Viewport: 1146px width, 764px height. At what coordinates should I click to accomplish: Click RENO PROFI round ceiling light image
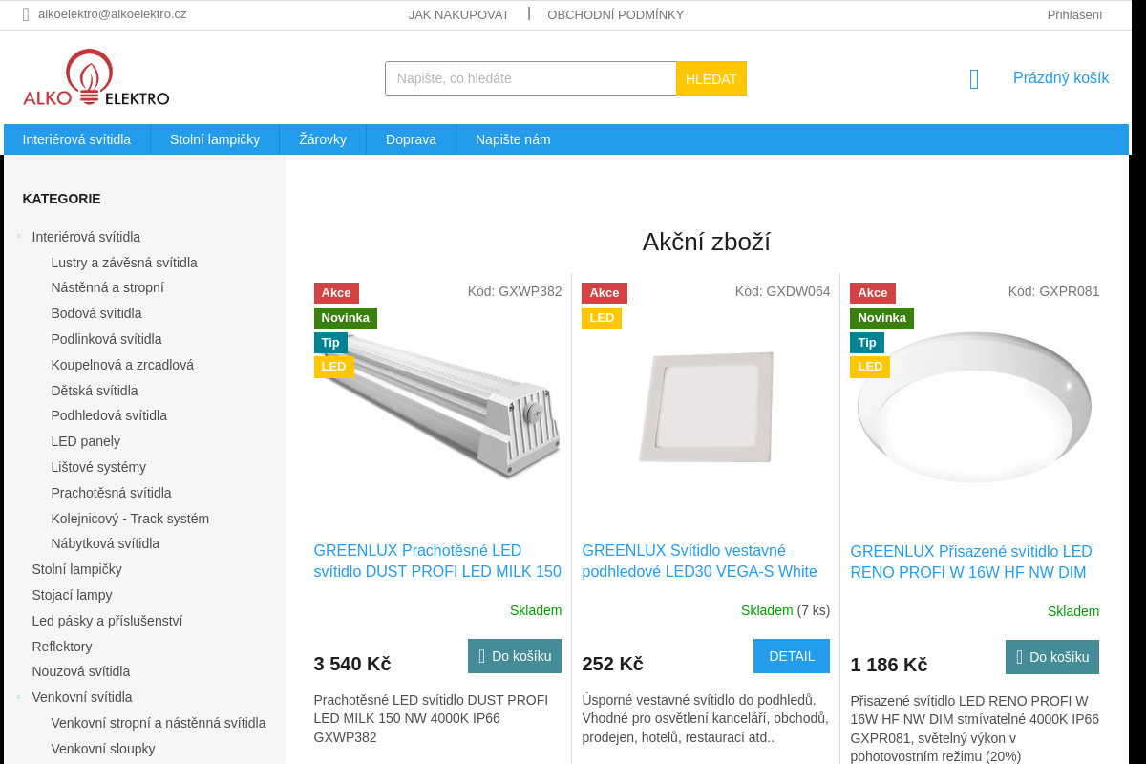pyautogui.click(x=974, y=408)
